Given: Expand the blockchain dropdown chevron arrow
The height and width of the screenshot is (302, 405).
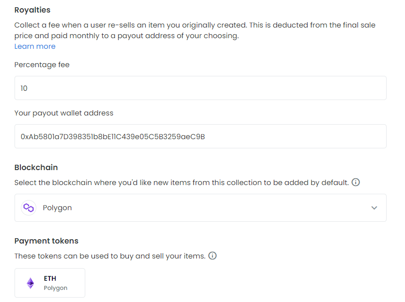Looking at the screenshot, I should point(374,208).
